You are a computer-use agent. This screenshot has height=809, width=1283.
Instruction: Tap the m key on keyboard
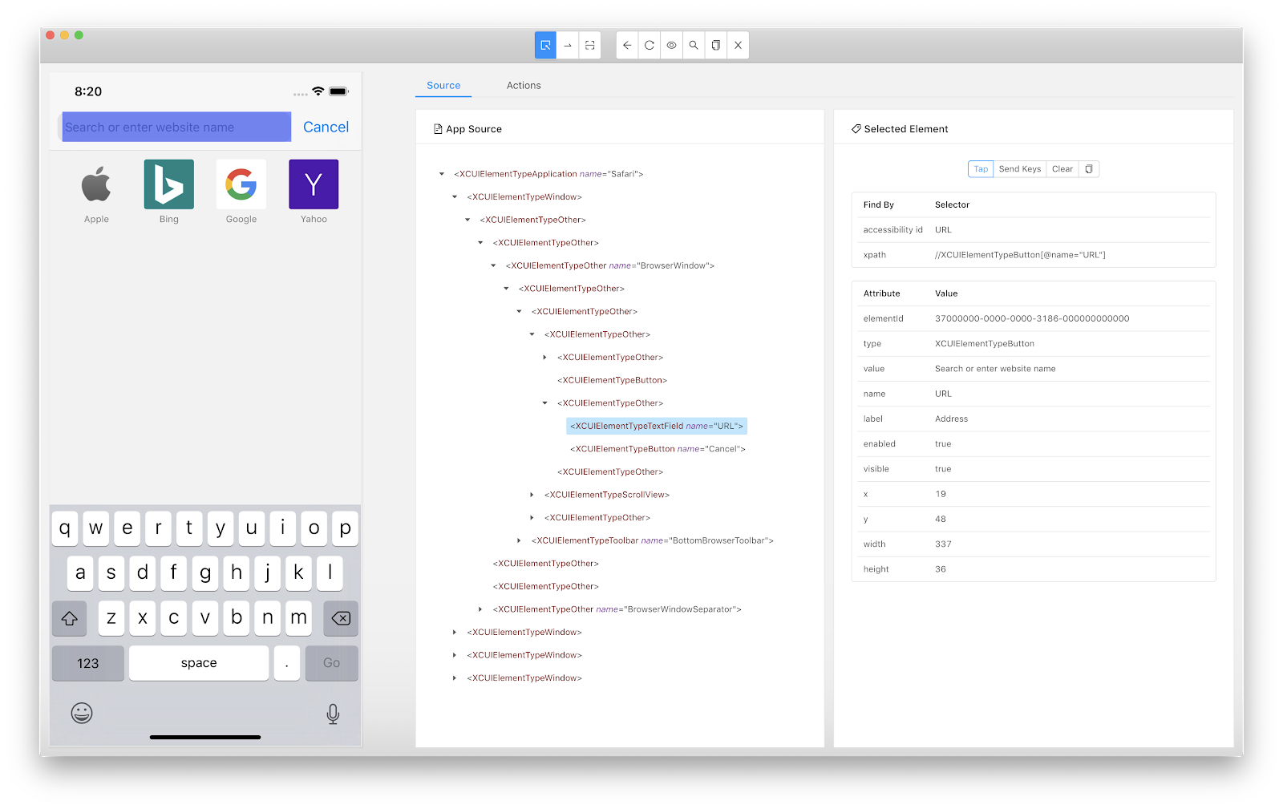[298, 618]
